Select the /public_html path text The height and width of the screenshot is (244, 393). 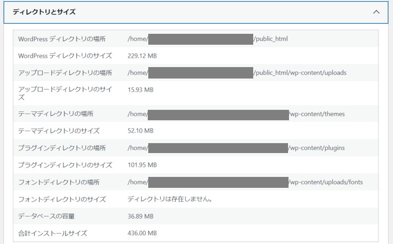pos(271,39)
